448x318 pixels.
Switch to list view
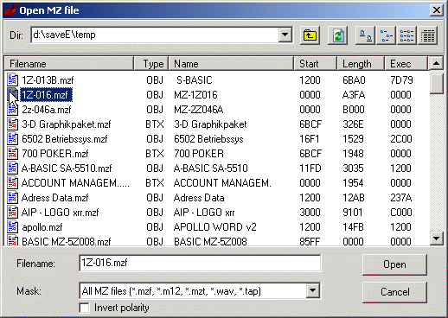(x=406, y=35)
